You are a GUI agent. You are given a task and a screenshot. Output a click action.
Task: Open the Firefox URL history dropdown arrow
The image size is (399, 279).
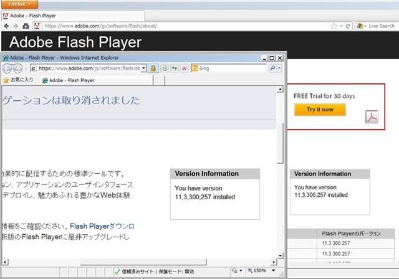pos(341,26)
